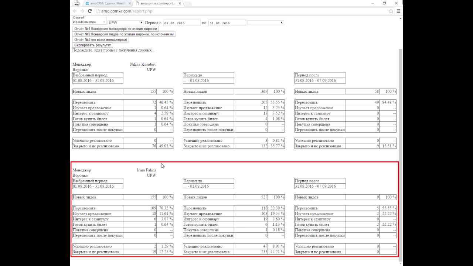Click Отчёт №2 (по всем менеджерам)
Viewport: 473px width, 266px height.
pyautogui.click(x=101, y=40)
